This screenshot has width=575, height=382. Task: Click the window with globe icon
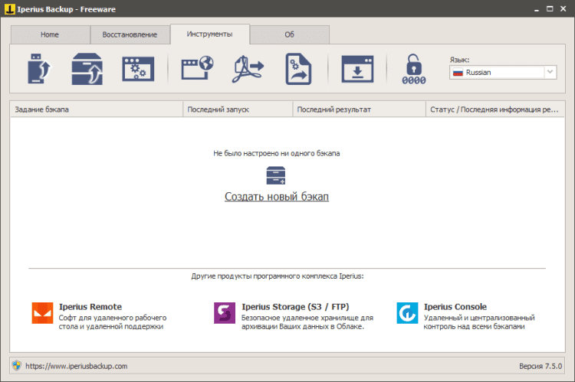197,68
